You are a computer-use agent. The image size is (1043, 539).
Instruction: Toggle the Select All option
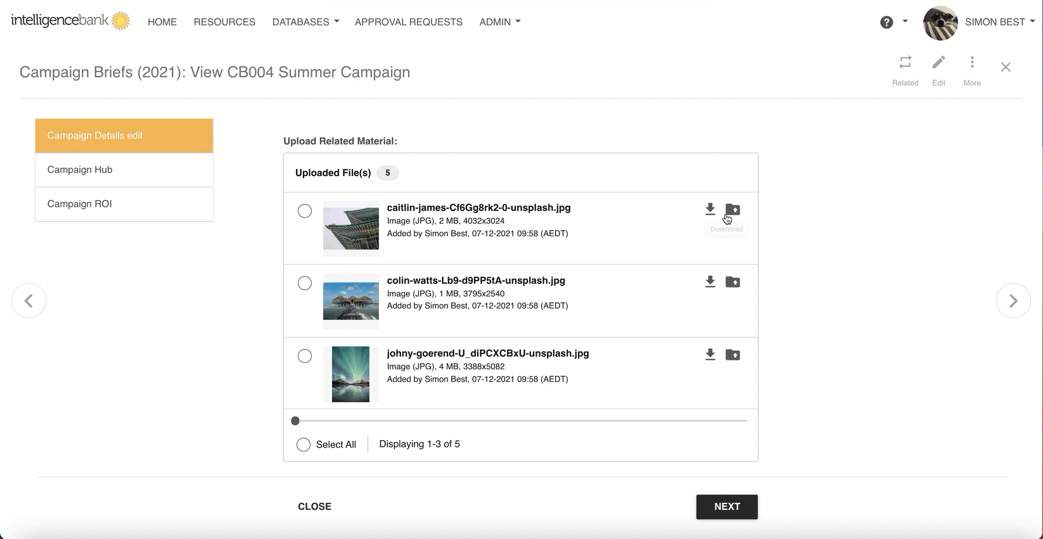[304, 445]
